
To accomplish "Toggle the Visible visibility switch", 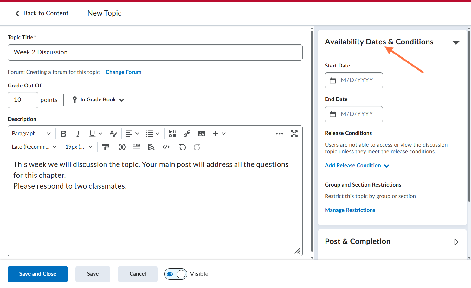I will (176, 274).
